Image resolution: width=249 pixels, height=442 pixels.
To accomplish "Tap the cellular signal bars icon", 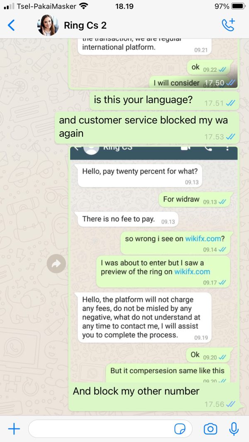I will pos(9,6).
